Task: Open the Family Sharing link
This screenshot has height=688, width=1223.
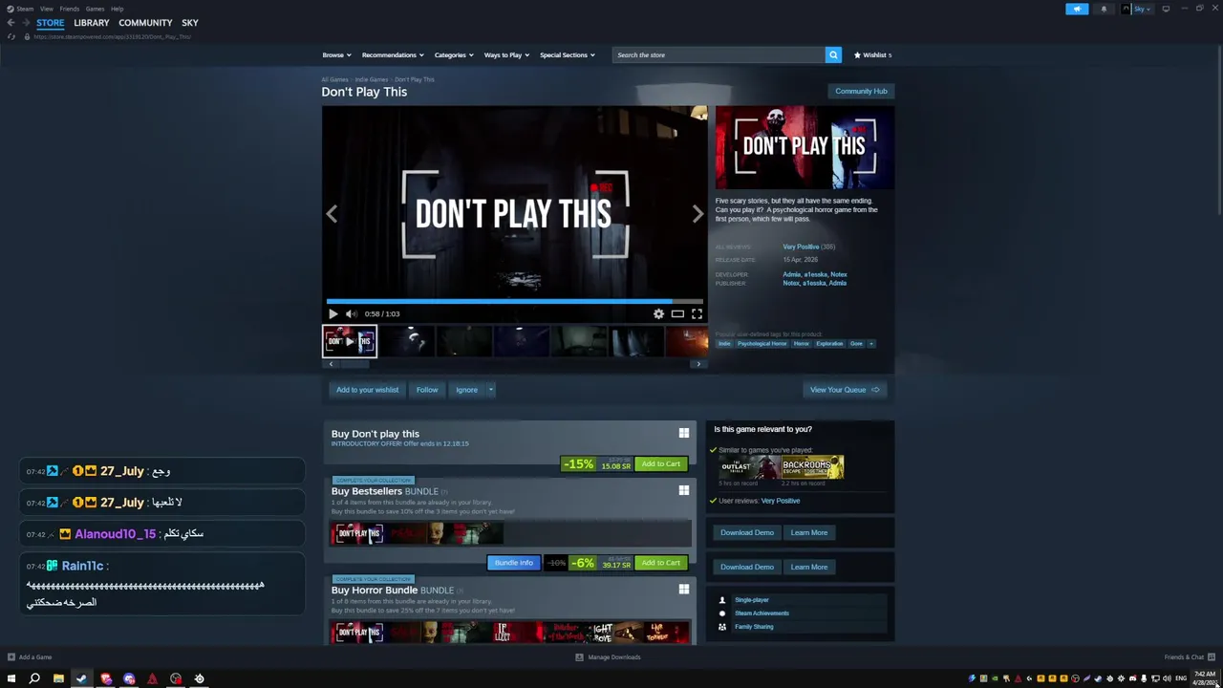Action: tap(754, 627)
